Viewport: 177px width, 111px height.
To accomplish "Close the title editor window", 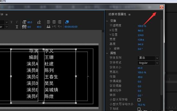I will pyautogui.click(x=161, y=7).
